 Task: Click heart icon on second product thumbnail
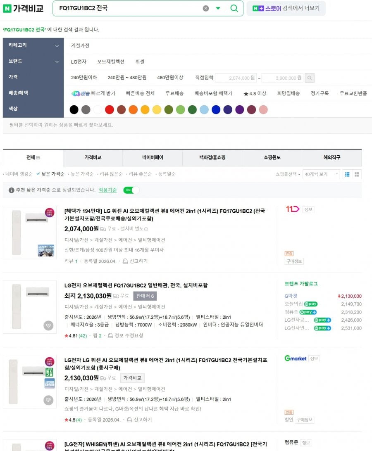[x=48, y=325]
